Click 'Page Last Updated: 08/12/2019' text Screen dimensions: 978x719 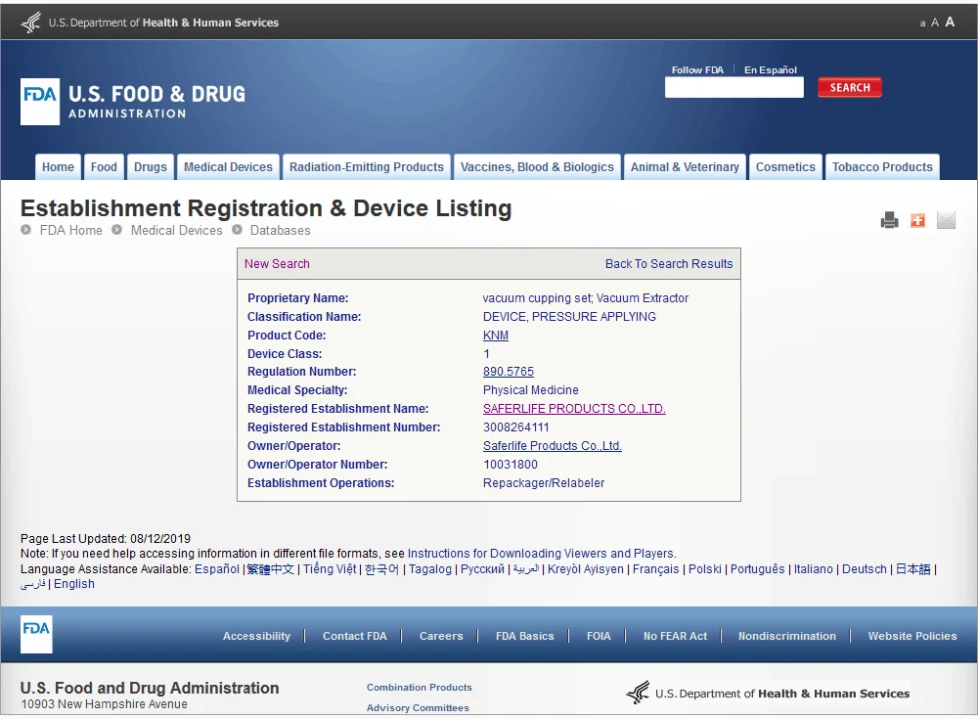pos(106,539)
